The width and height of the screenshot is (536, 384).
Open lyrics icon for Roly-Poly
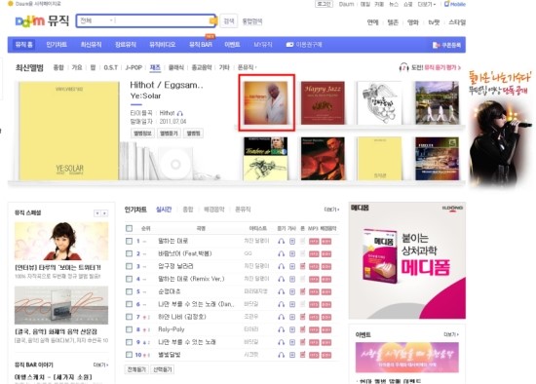point(292,329)
